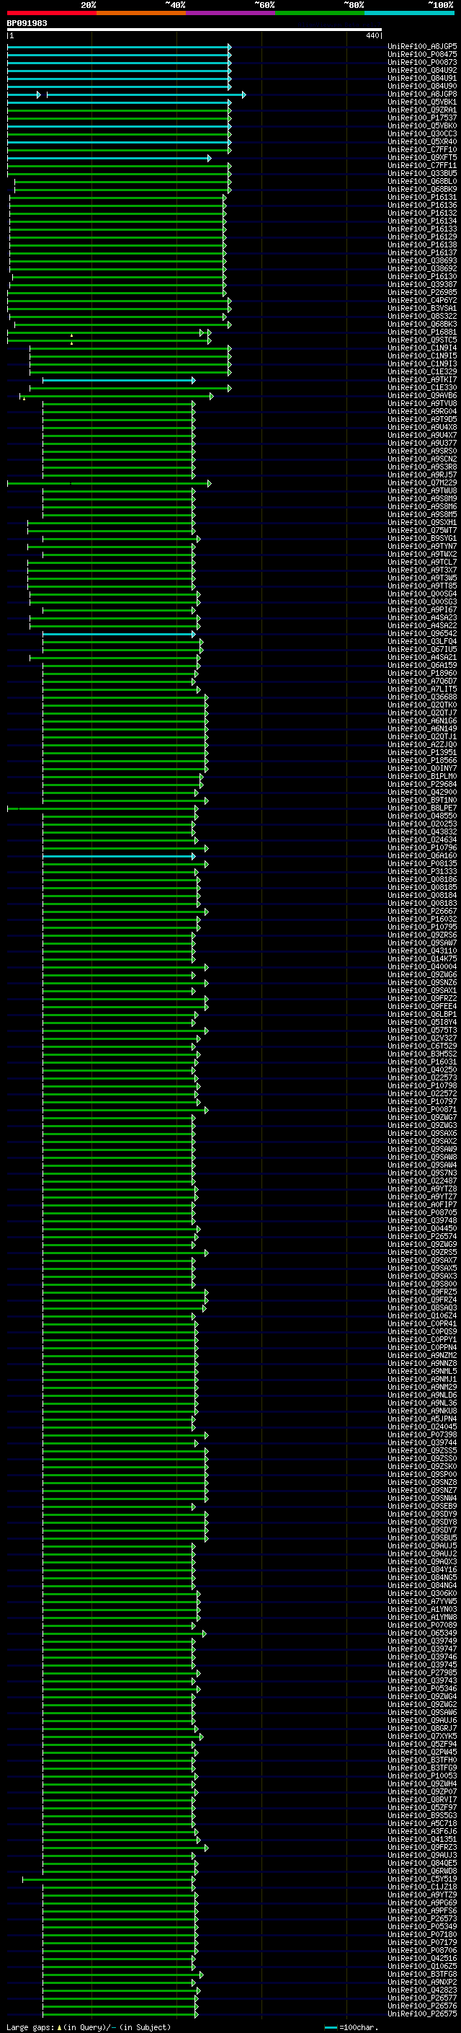Click the orange ~40% identity scale segment

[x=141, y=13]
